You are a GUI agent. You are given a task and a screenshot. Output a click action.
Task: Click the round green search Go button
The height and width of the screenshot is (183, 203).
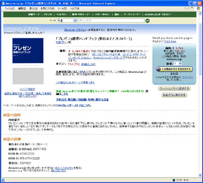(x=148, y=21)
